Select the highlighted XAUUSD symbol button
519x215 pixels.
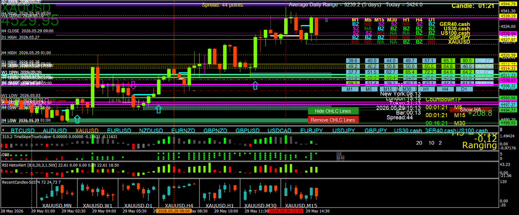tap(86, 130)
